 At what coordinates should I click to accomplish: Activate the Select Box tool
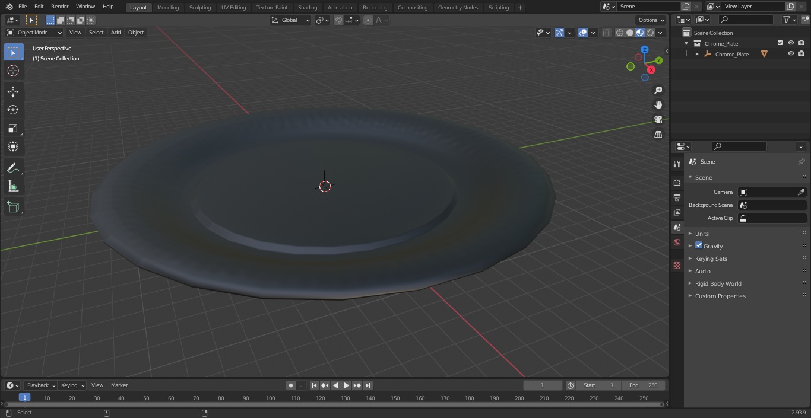tap(13, 52)
